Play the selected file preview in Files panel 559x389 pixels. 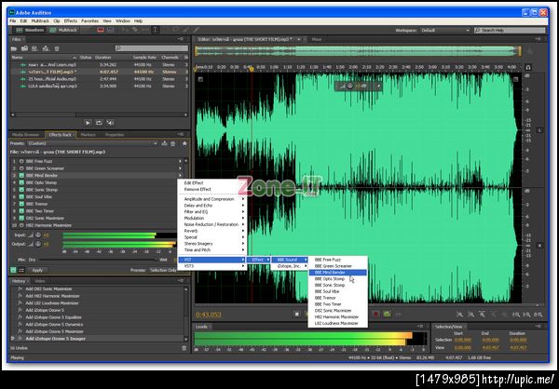tap(88, 123)
